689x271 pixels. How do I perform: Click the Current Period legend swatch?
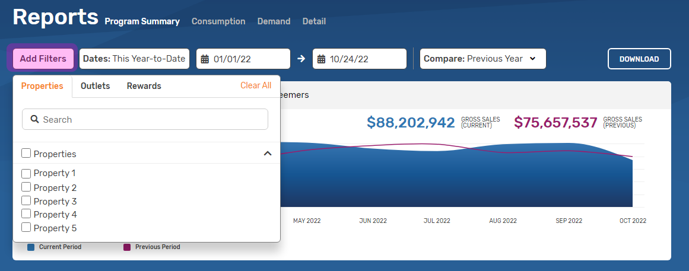pyautogui.click(x=31, y=247)
